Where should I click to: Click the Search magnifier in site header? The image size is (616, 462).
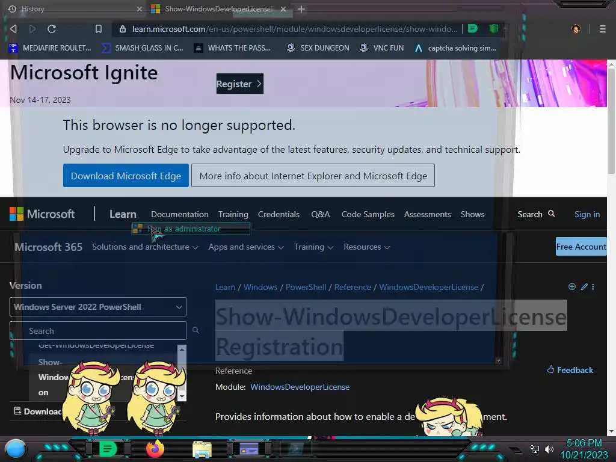[551, 214]
